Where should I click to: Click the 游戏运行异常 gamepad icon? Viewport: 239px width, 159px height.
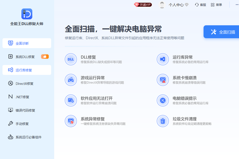71,80
